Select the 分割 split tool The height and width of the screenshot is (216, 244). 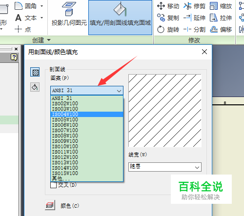194,30
